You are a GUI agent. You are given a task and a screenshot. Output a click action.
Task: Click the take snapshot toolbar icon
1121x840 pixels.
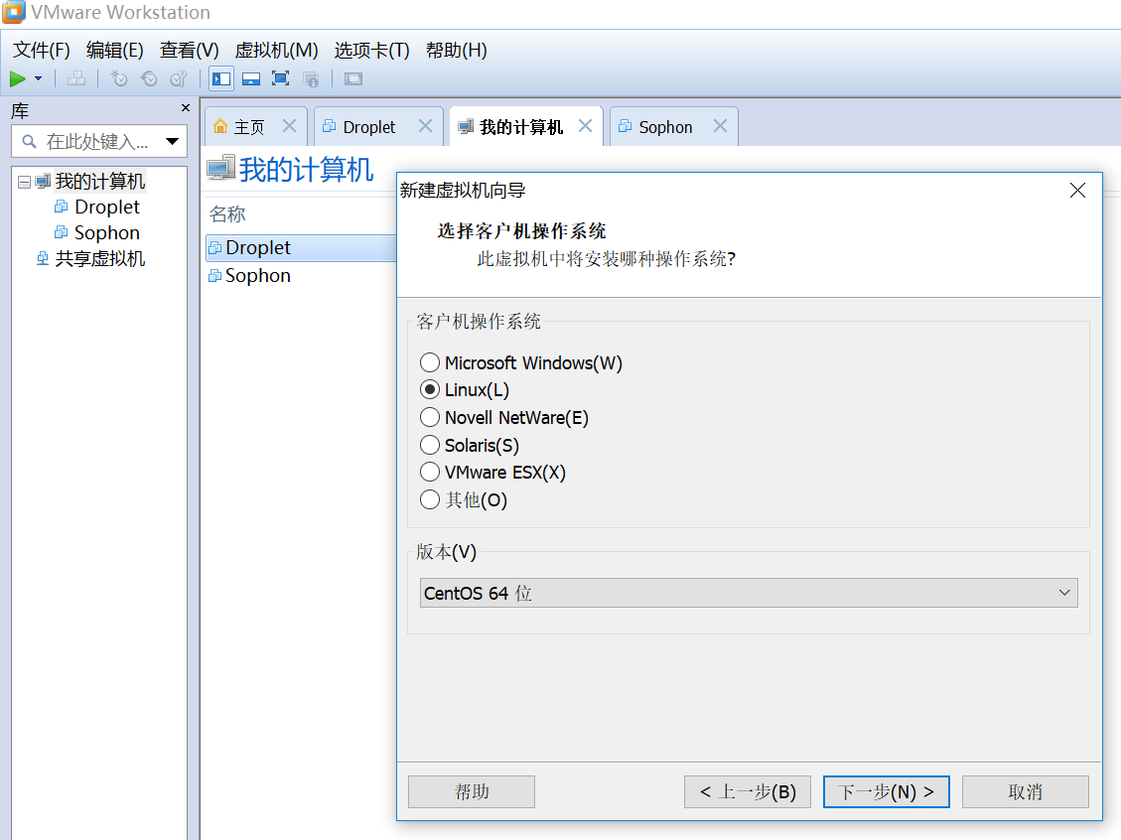(119, 78)
